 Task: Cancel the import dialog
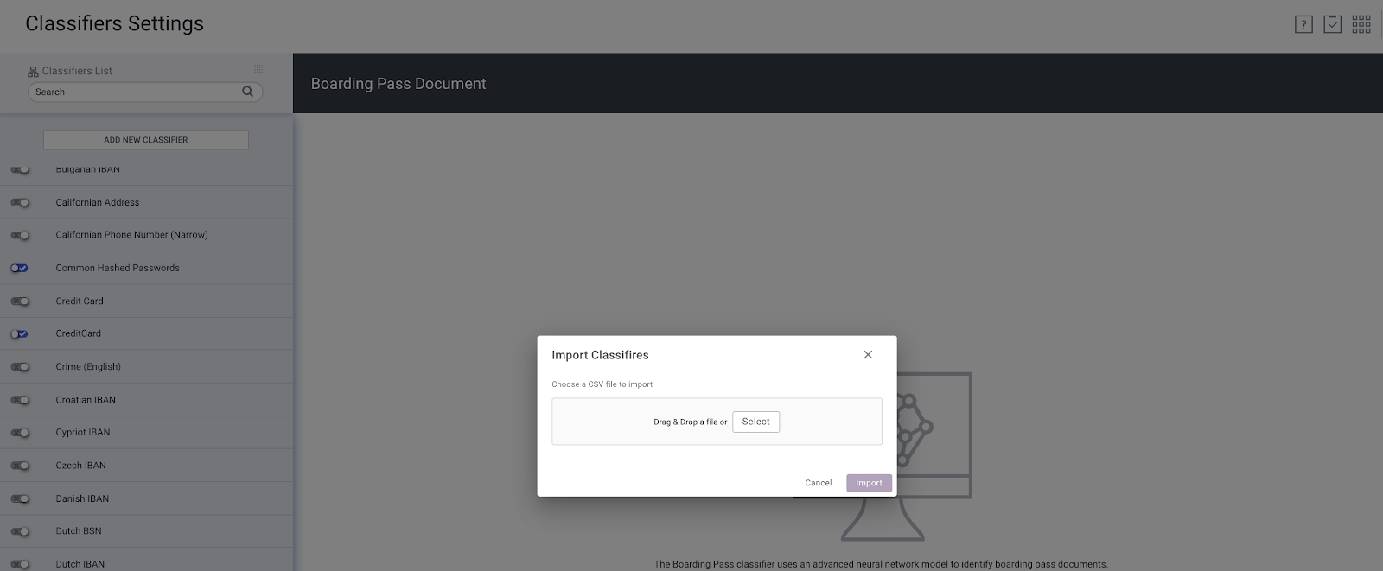click(818, 483)
